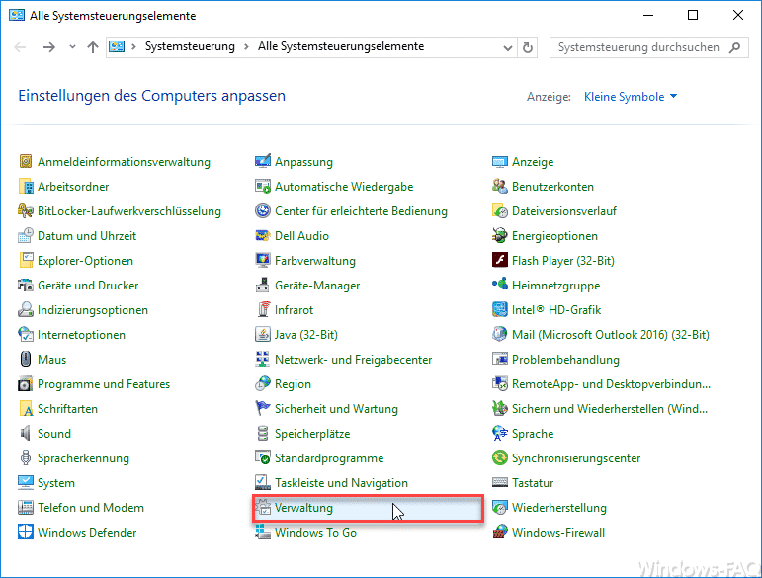Click the Windows Defender shield icon
Image resolution: width=762 pixels, height=578 pixels.
26,532
